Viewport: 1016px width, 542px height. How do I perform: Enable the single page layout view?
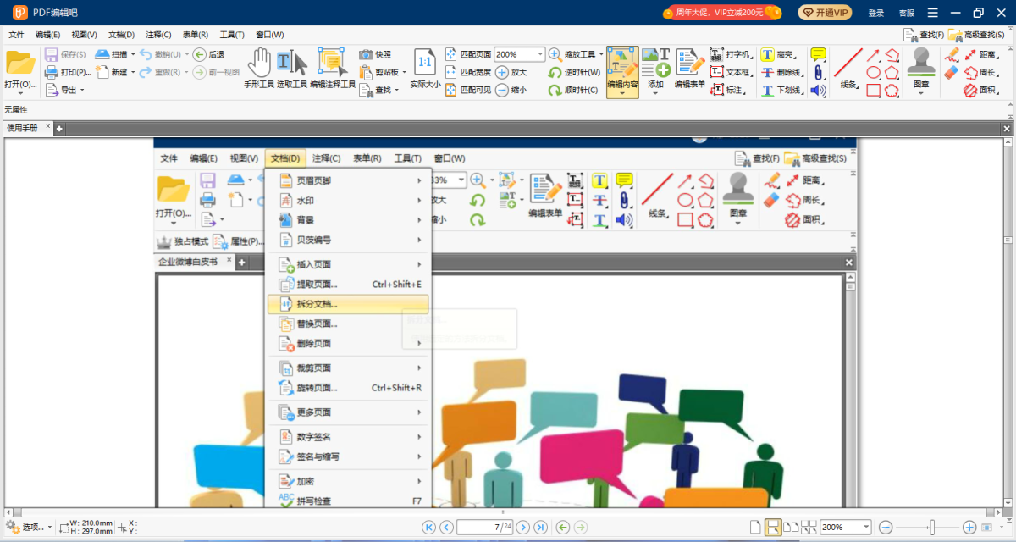[x=755, y=527]
